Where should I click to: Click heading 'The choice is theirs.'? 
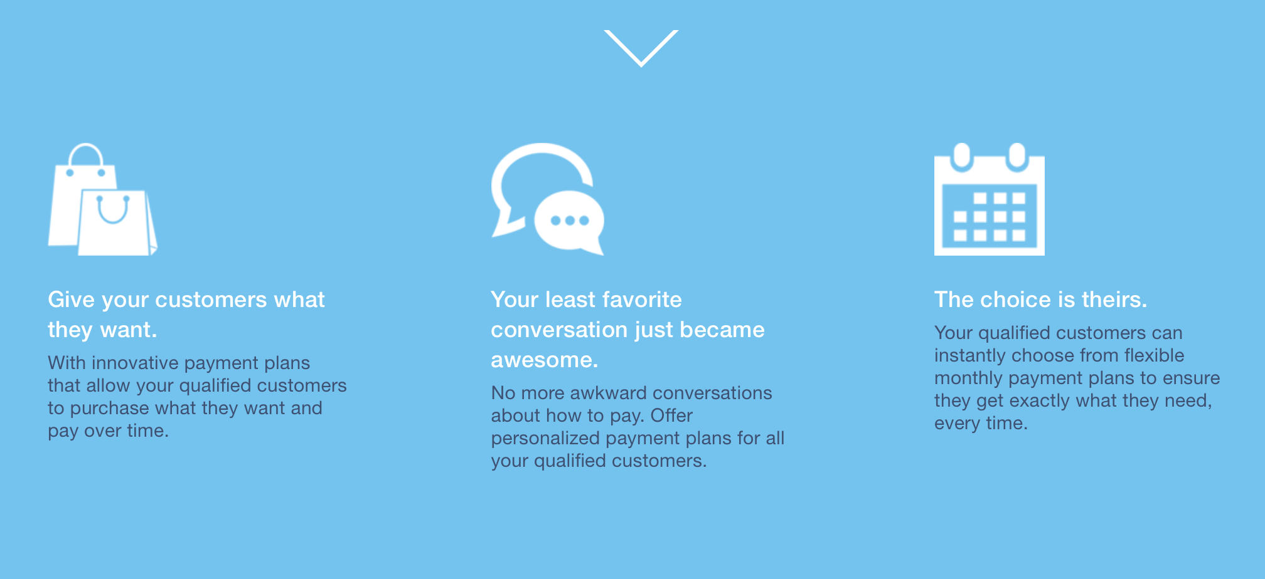(1040, 300)
